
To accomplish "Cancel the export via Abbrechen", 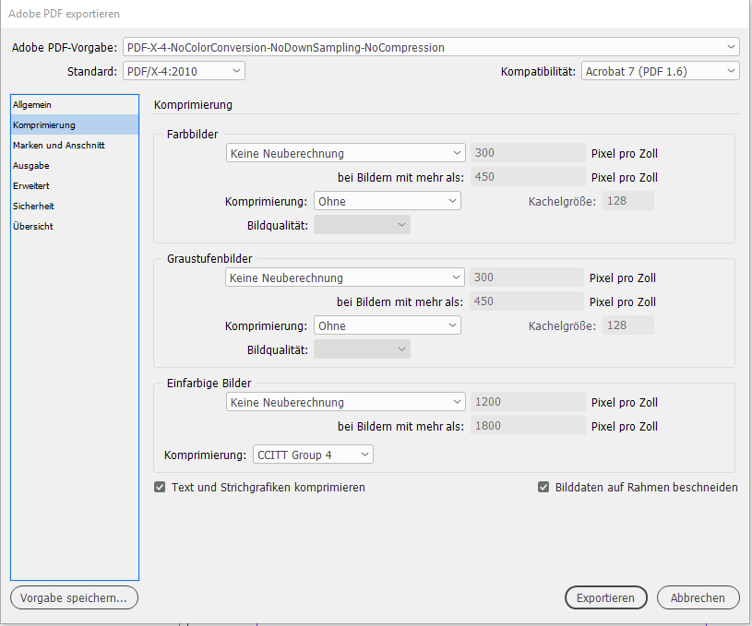I will click(698, 597).
